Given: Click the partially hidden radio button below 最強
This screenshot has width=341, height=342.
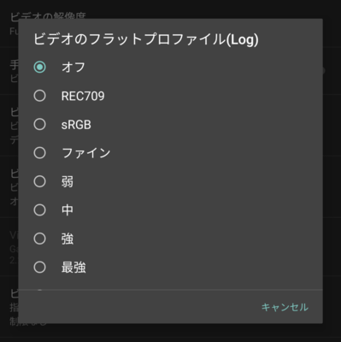Looking at the screenshot, I should [39, 291].
